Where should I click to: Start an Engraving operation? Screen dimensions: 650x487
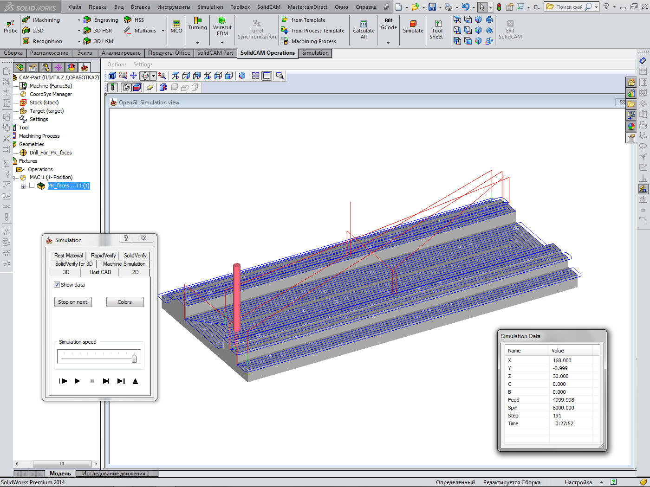101,20
